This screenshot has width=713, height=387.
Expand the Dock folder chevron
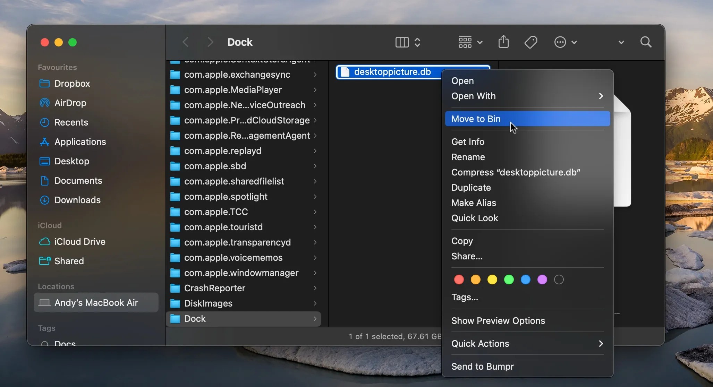pos(315,318)
